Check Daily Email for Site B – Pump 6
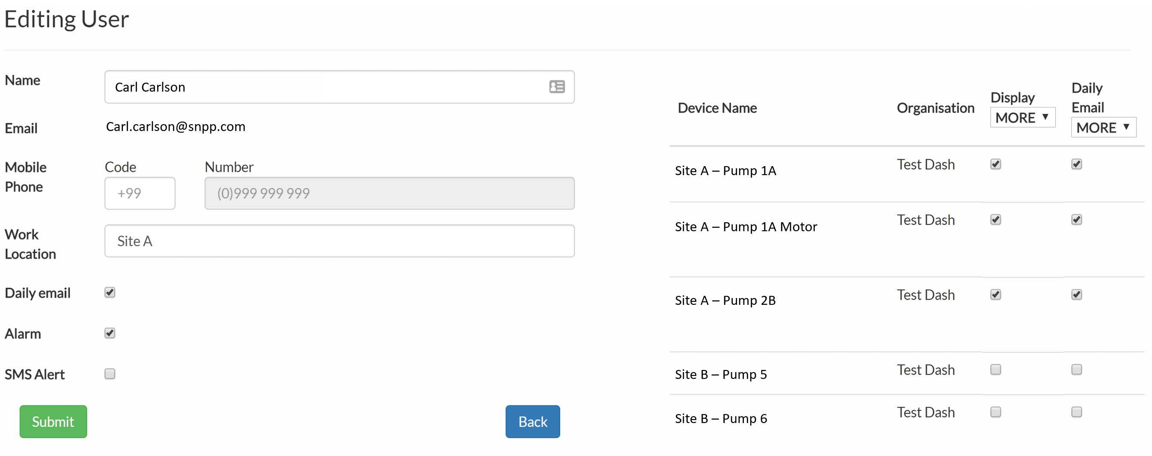The height and width of the screenshot is (456, 1152). 1077,412
